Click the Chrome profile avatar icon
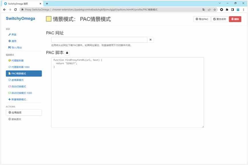Image resolution: width=248 pixels, height=165 pixels. [238, 9]
